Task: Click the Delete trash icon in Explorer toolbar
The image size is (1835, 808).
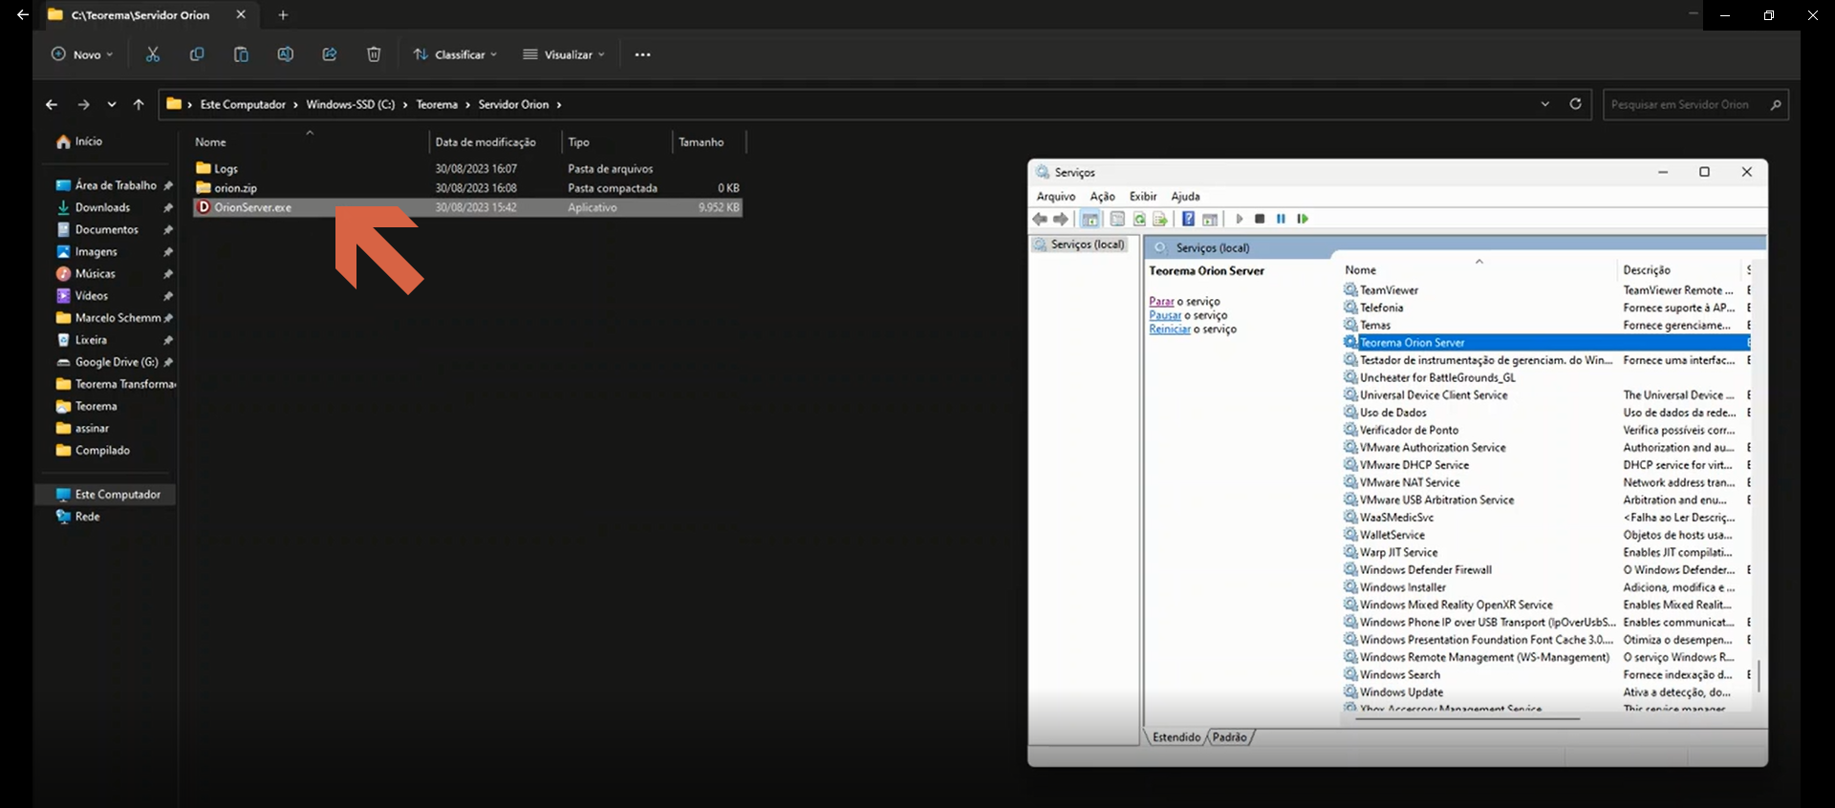Action: click(374, 54)
